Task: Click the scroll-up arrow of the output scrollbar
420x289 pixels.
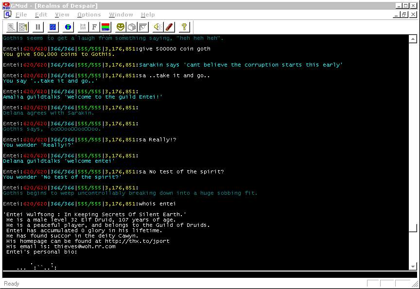Action: pyautogui.click(x=413, y=39)
